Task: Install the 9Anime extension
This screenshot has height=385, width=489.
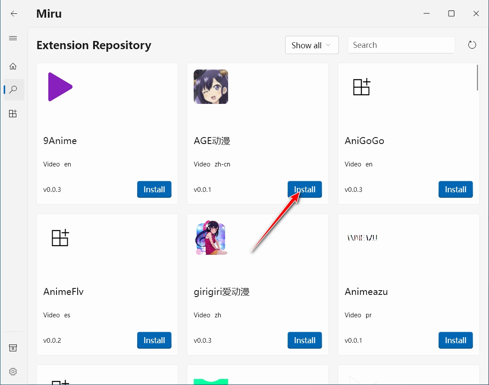Action: point(154,190)
